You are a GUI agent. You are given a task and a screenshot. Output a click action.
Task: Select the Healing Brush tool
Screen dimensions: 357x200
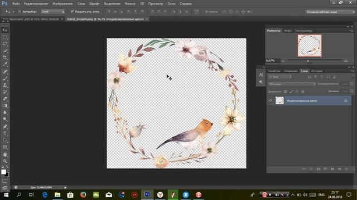click(x=5, y=72)
